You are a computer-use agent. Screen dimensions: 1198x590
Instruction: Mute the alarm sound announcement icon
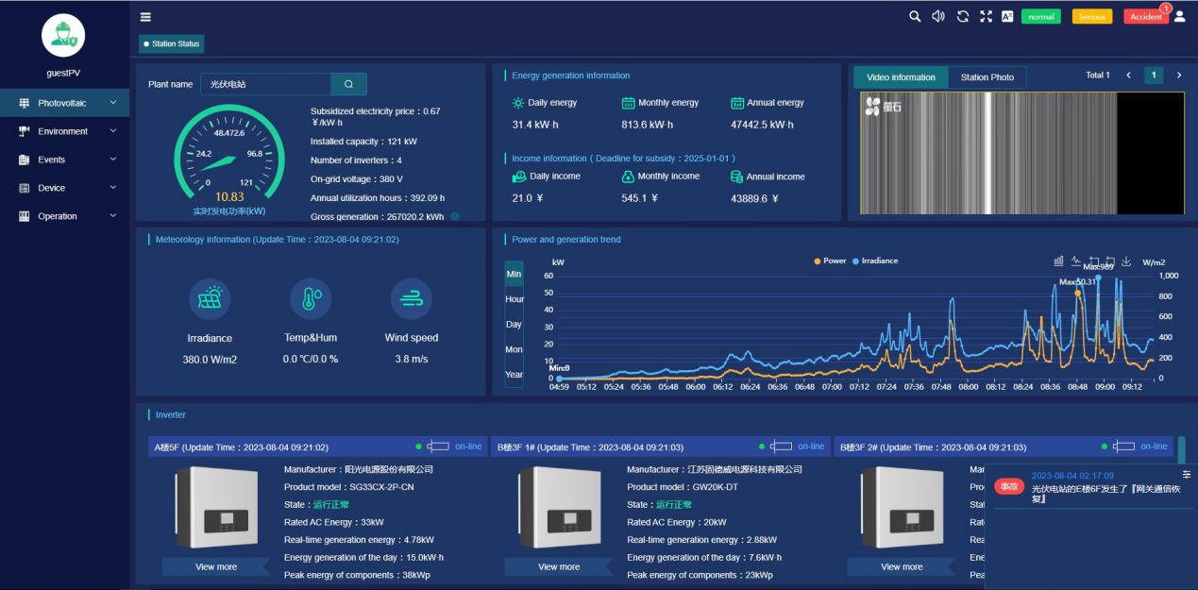[936, 16]
